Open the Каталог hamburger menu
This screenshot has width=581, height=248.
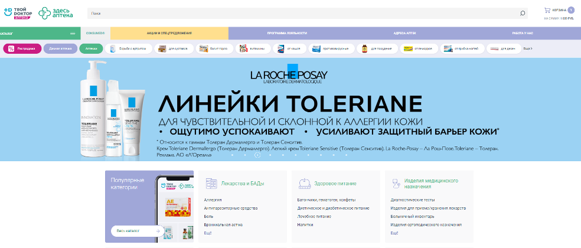click(72, 33)
